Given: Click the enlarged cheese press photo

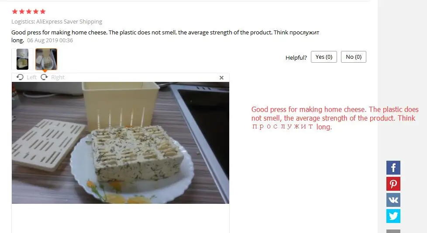Looking at the screenshot, I should tap(121, 143).
